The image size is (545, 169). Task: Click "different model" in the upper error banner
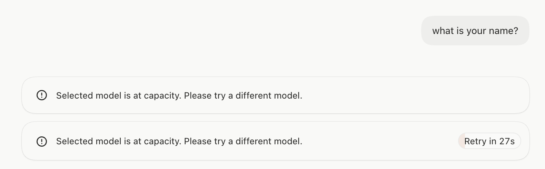[269, 95]
